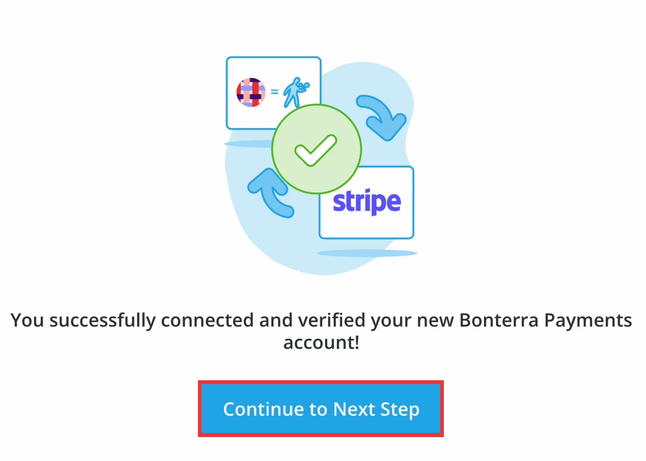Click the white checkmark inside the green circle
The height and width of the screenshot is (461, 646).
click(x=316, y=149)
